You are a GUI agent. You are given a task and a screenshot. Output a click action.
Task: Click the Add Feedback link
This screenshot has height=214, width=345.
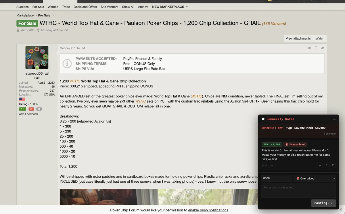point(28,114)
